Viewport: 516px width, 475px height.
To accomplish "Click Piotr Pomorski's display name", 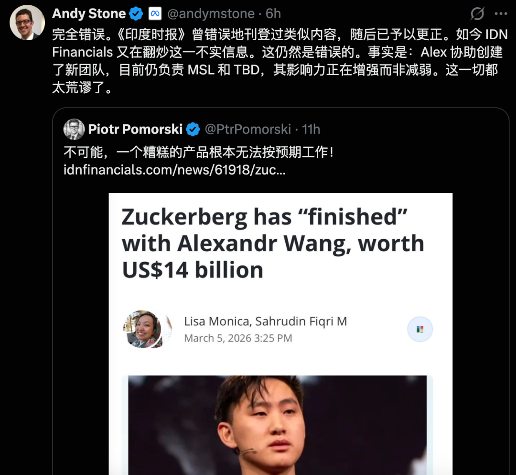I will [135, 129].
